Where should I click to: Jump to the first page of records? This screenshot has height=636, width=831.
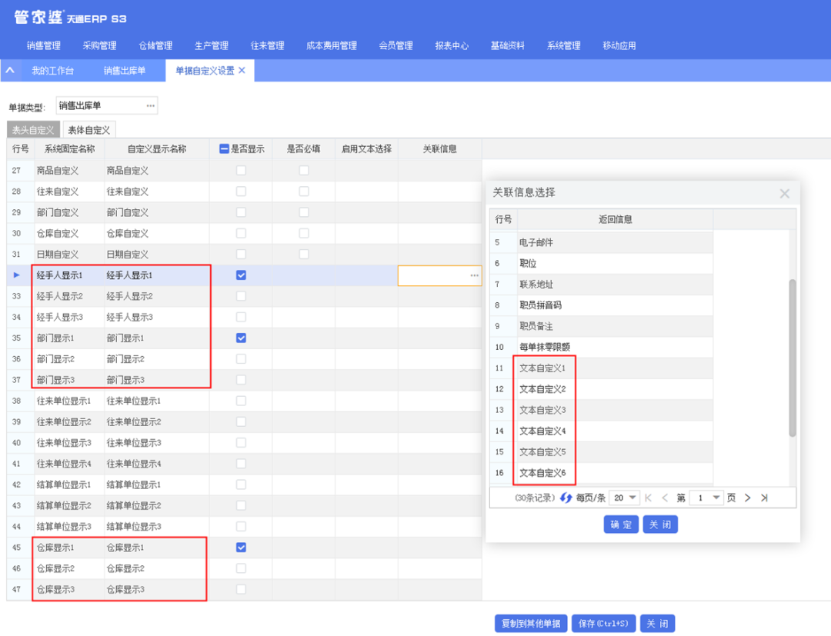[648, 498]
